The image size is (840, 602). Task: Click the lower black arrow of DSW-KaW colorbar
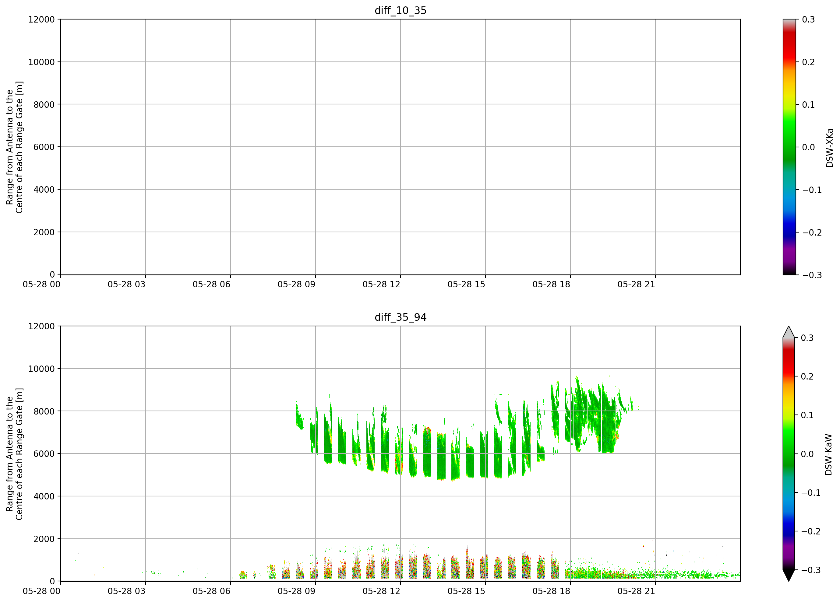click(789, 575)
